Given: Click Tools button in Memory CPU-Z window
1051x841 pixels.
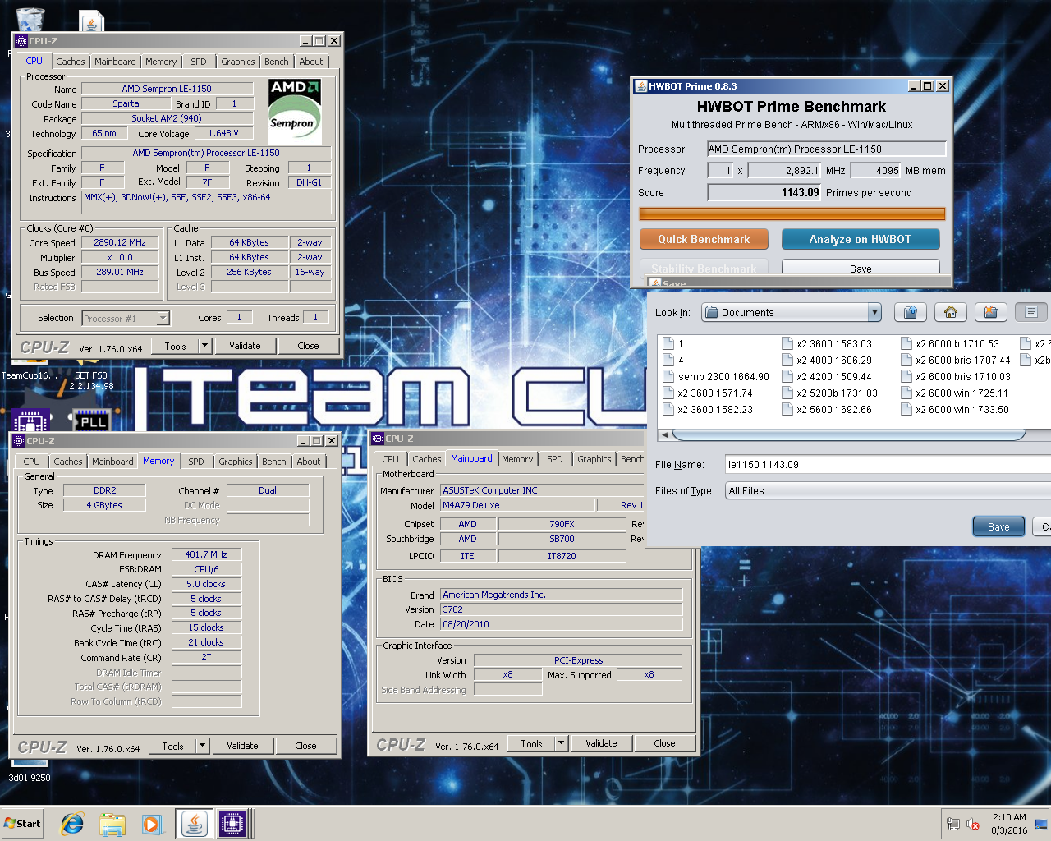Looking at the screenshot, I should point(172,746).
